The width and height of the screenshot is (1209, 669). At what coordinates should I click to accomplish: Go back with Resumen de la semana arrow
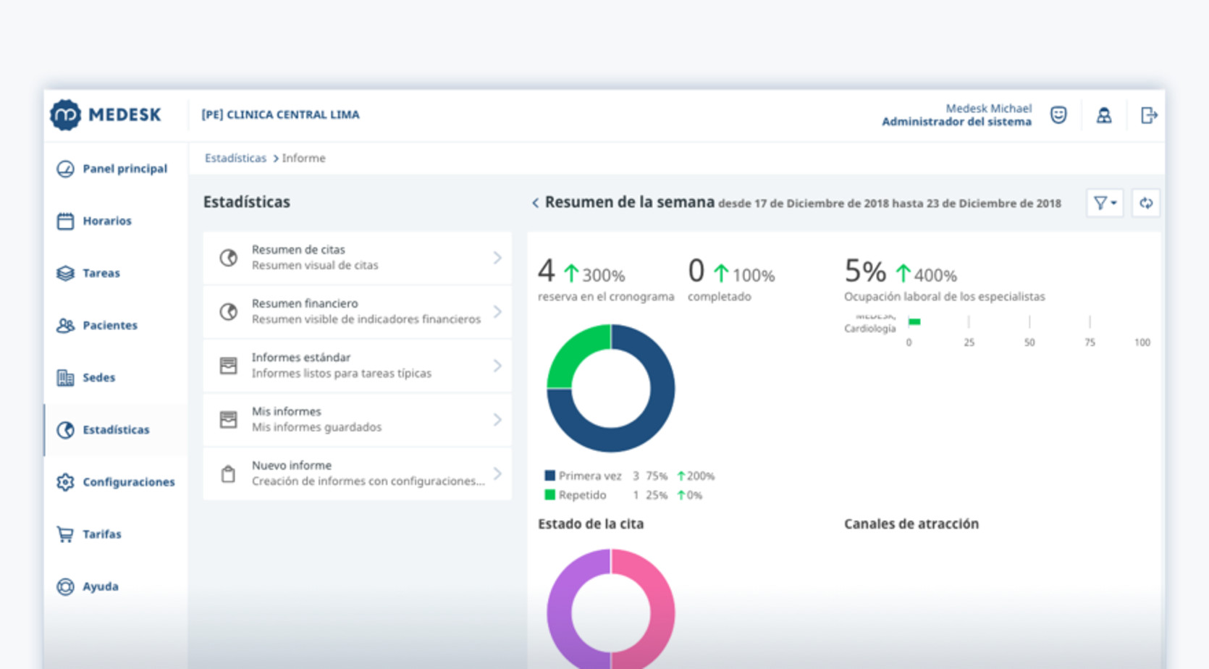[x=535, y=203]
